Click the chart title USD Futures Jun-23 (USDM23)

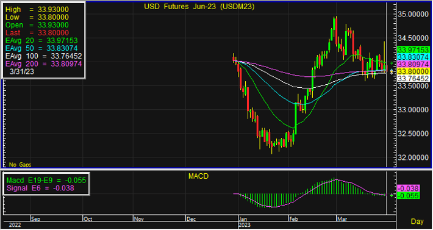coord(199,7)
